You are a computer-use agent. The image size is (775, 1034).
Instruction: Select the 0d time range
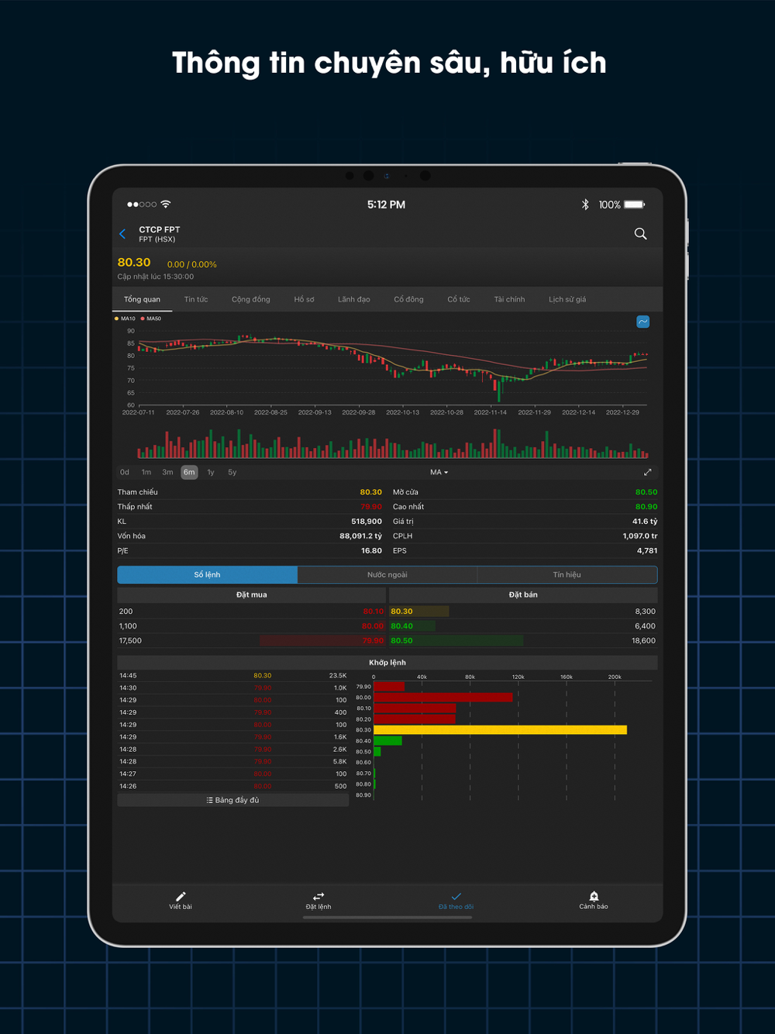(x=125, y=472)
